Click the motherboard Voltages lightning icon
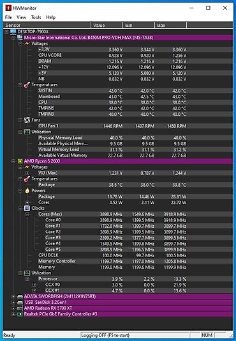The width and height of the screenshot is (236, 341). coord(27,44)
